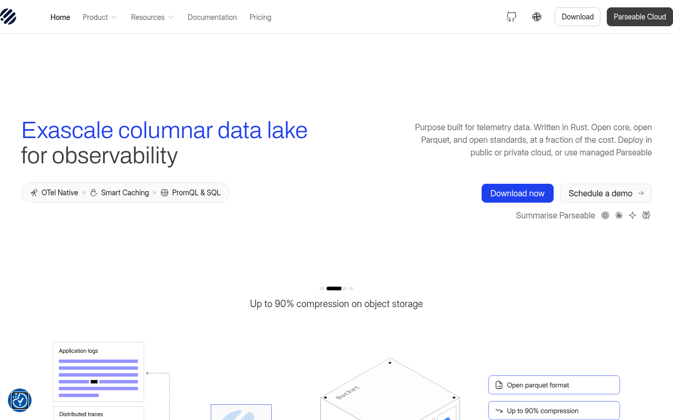The height and width of the screenshot is (420, 673).
Task: Select the active carousel indicator bar
Action: [334, 288]
